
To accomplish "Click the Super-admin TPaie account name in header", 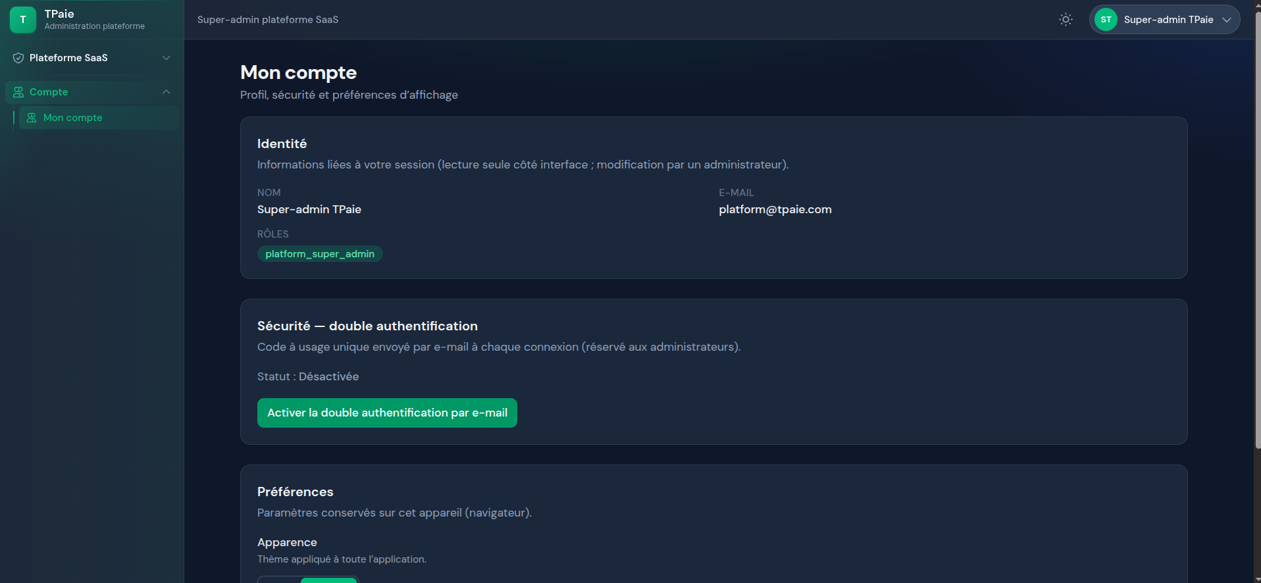I will click(1168, 20).
